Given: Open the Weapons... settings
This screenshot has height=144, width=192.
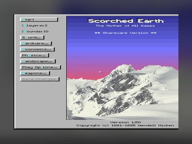Looking at the screenshot, I should pos(35,73).
